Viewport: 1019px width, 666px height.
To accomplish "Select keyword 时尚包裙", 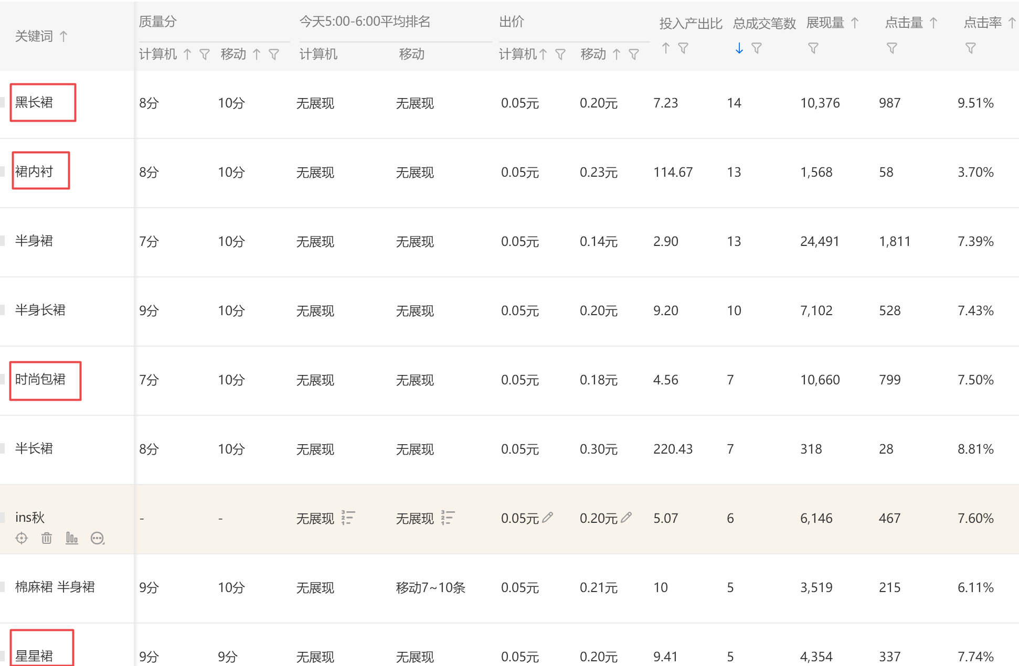I will coord(40,379).
